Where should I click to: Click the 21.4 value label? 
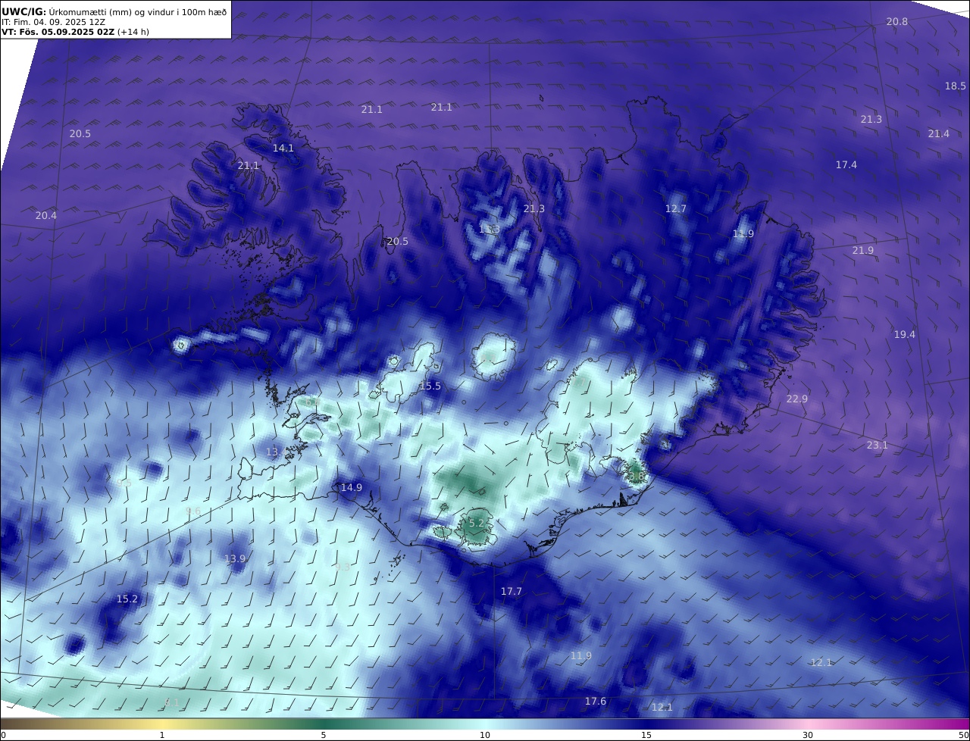tap(938, 134)
